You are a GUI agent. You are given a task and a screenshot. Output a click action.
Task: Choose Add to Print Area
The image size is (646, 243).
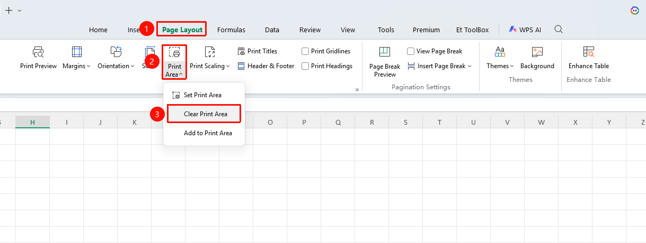(x=204, y=133)
